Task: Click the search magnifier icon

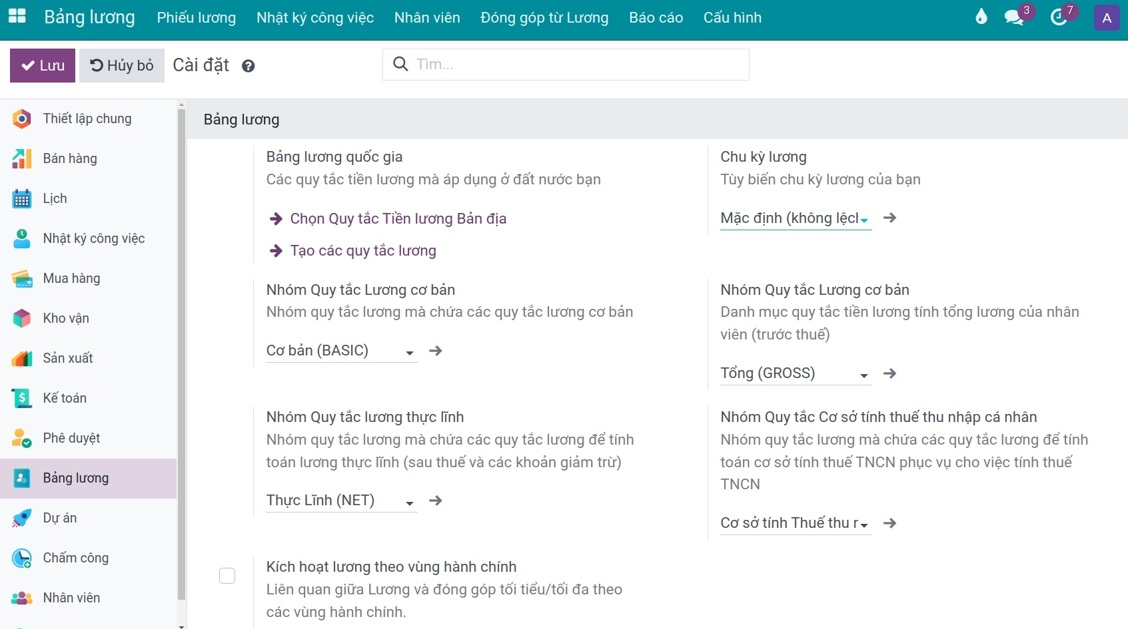Action: point(400,64)
